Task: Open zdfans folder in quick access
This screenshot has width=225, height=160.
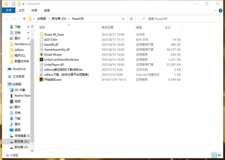Action: click(x=17, y=50)
